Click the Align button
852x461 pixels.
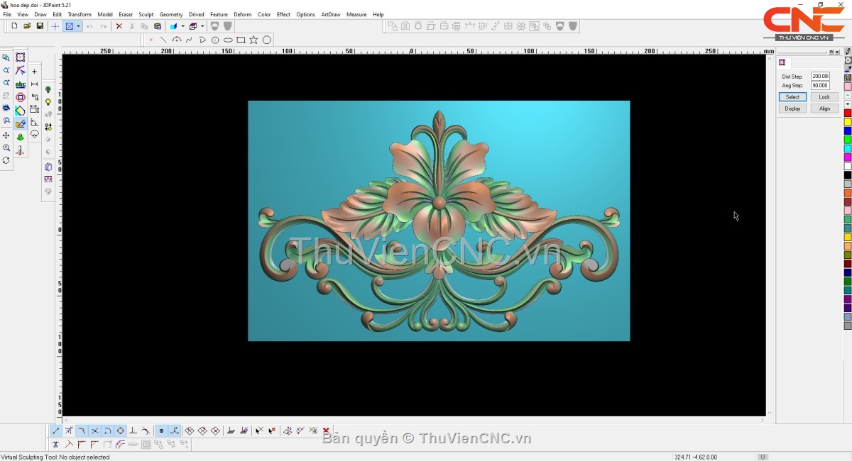tap(824, 109)
